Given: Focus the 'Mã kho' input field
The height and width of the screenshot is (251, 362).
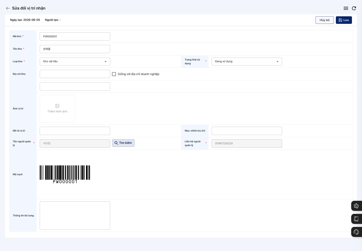Looking at the screenshot, I should pyautogui.click(x=75, y=36).
